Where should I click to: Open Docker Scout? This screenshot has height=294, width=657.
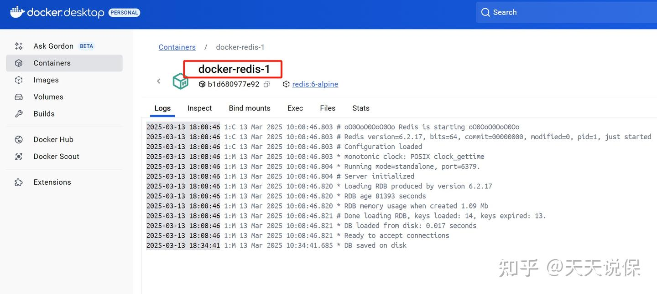(x=56, y=156)
